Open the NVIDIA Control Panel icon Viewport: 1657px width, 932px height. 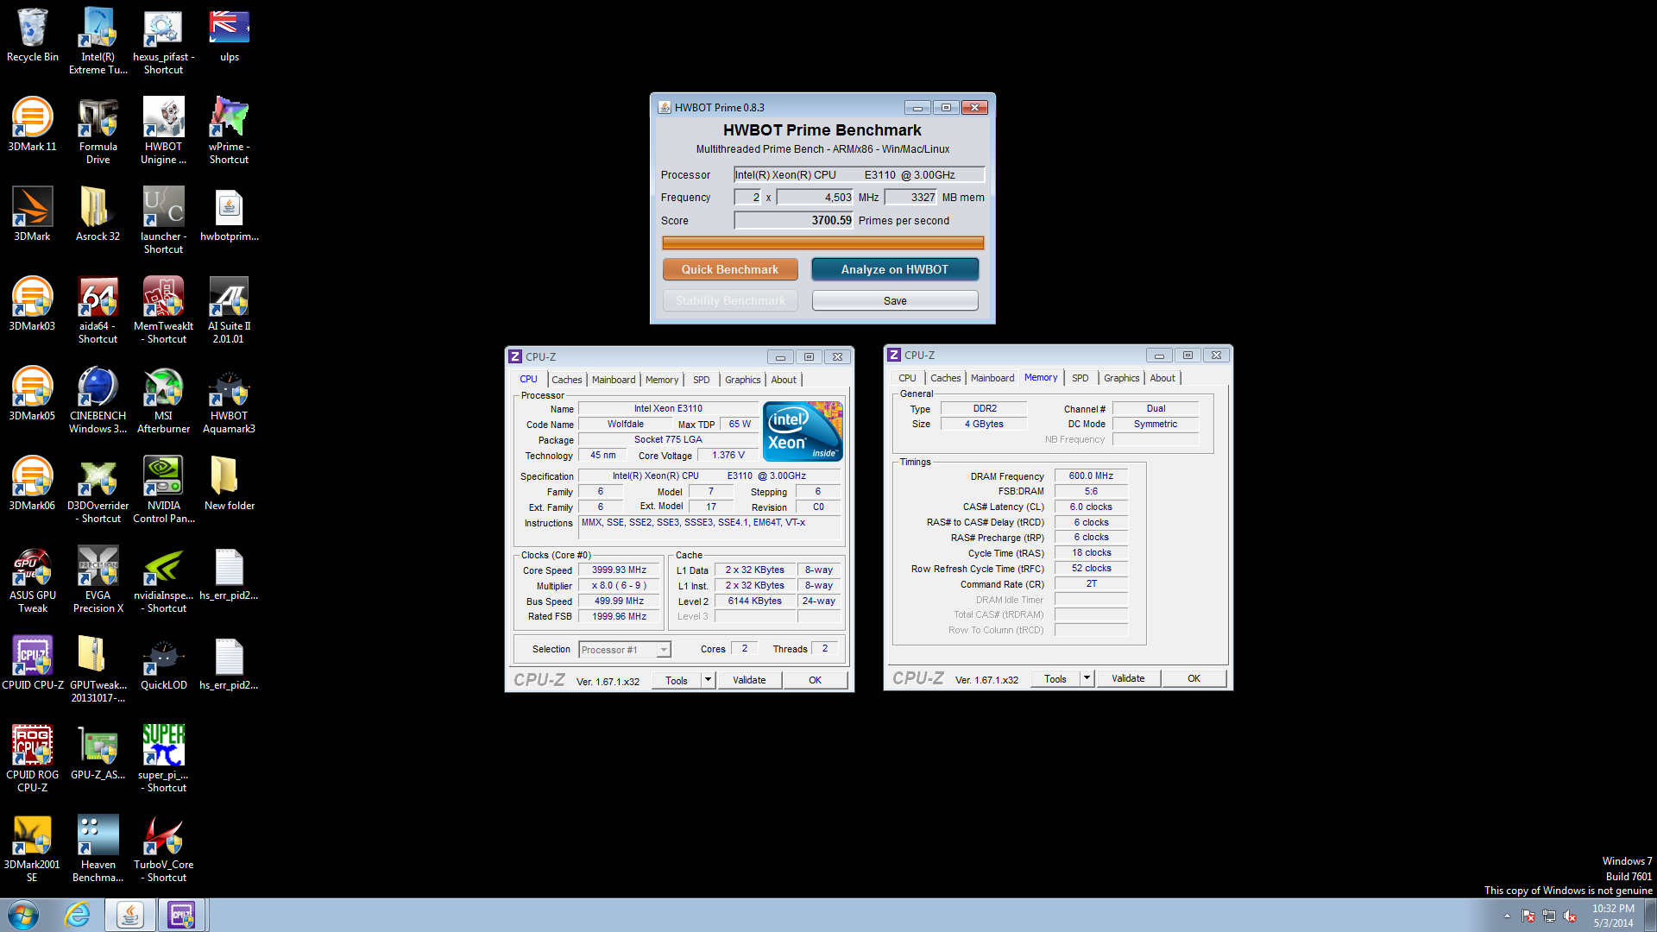coord(163,489)
